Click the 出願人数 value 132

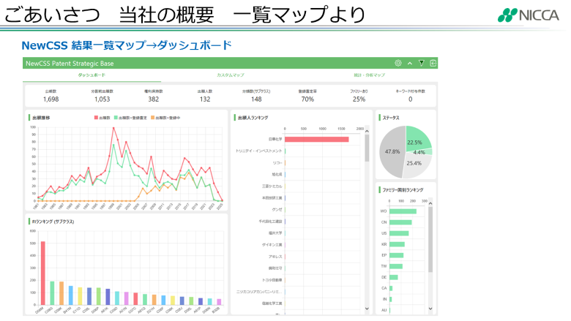[x=205, y=99]
